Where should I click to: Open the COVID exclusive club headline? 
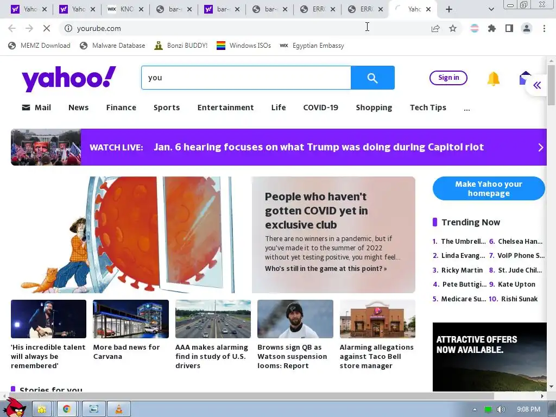(x=317, y=211)
